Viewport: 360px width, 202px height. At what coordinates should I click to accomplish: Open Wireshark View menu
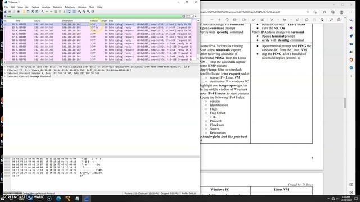20,7
